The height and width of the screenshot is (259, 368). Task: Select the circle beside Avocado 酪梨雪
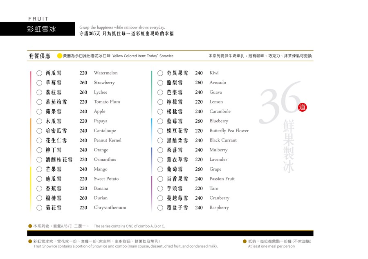point(160,83)
